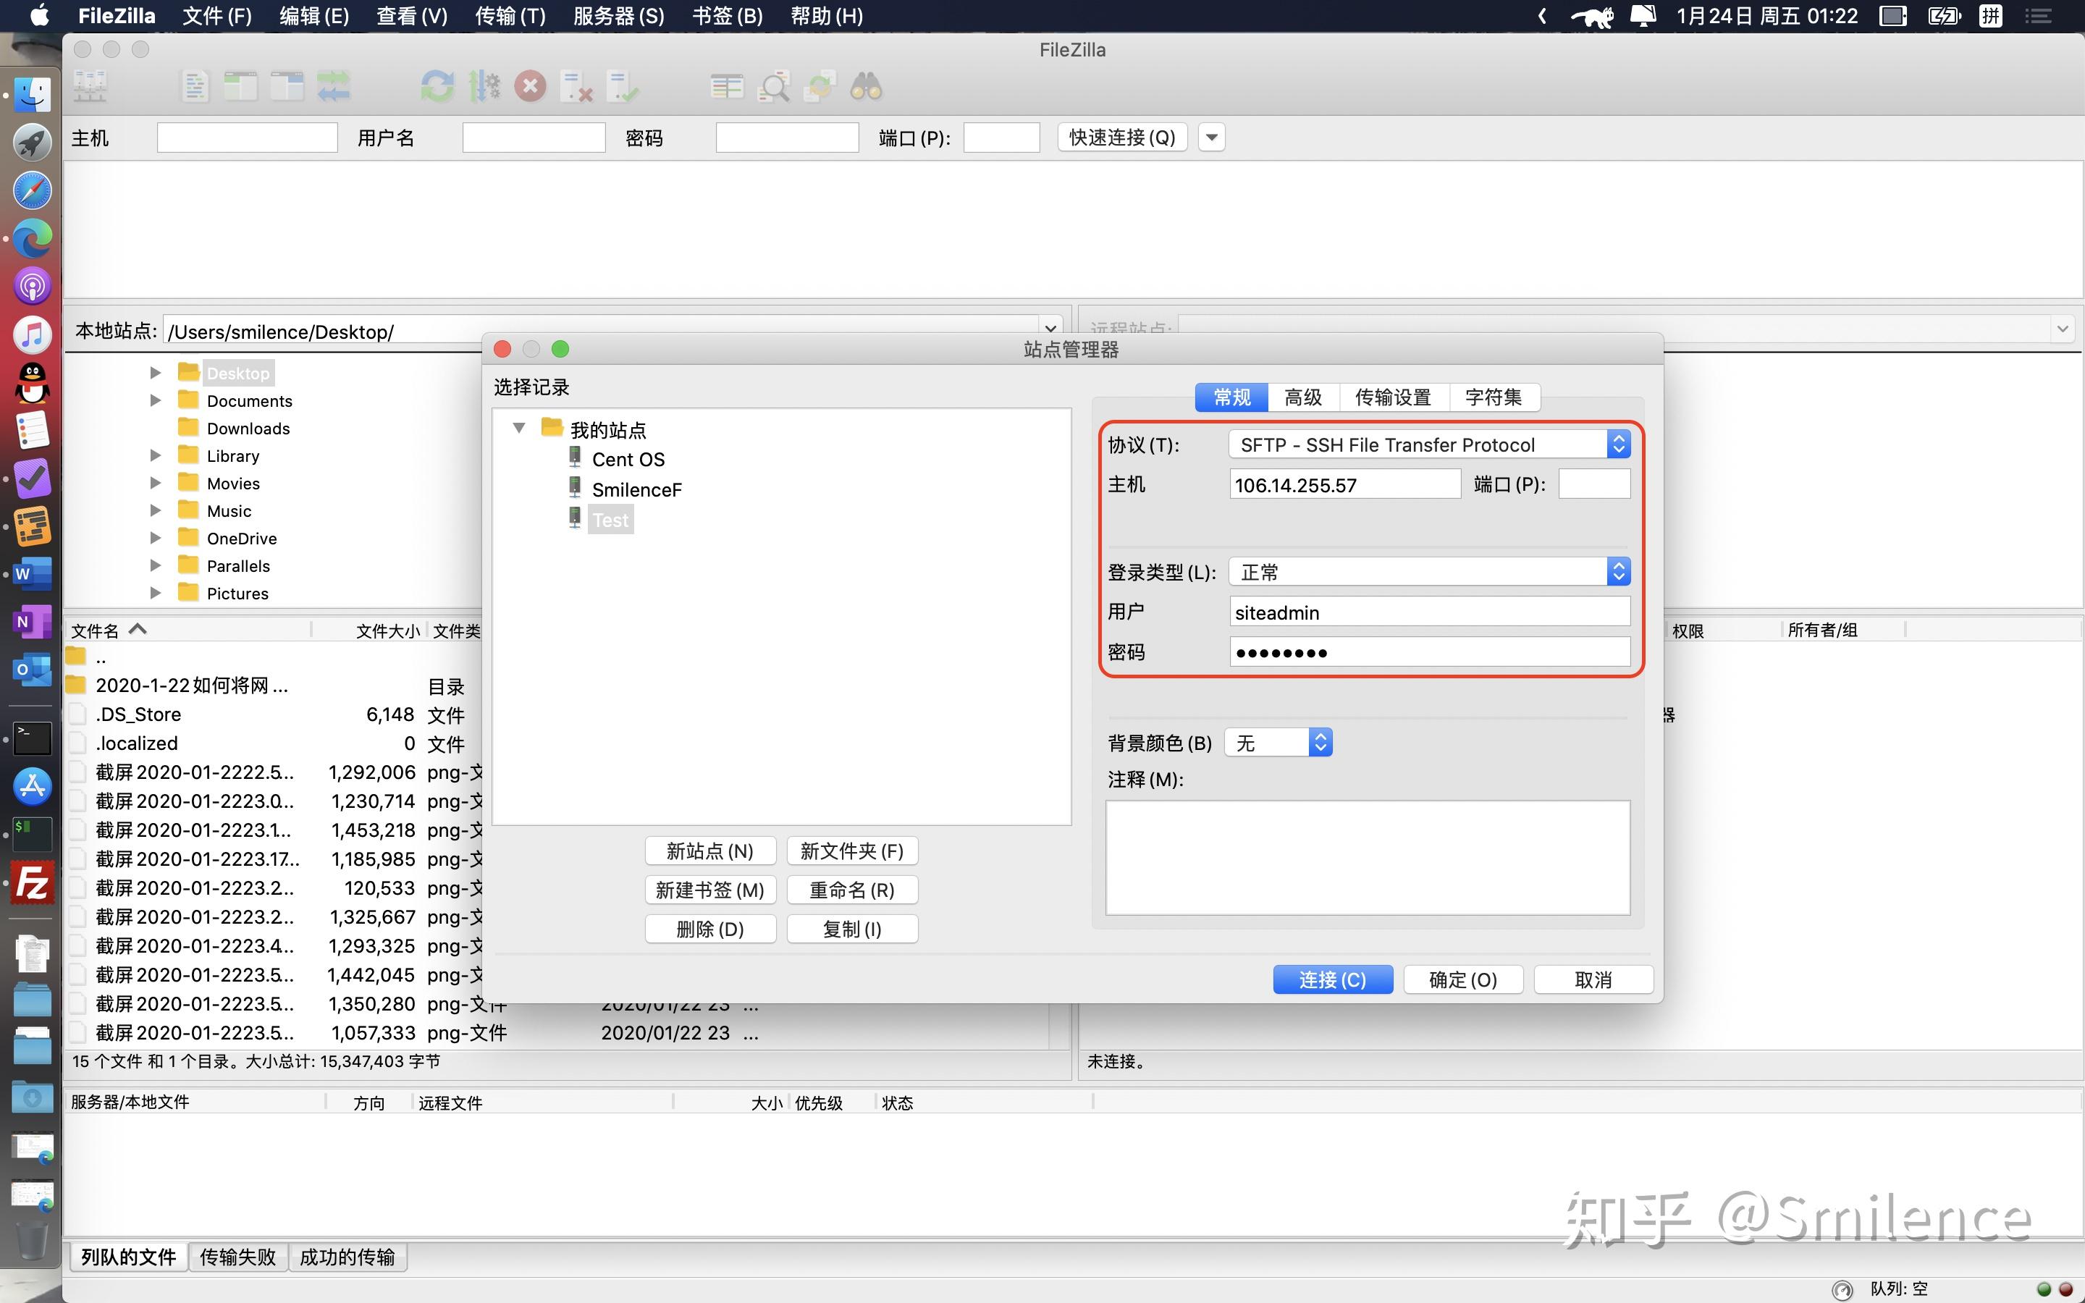
Task: Toggle synchronized browsing icon
Action: pos(820,86)
